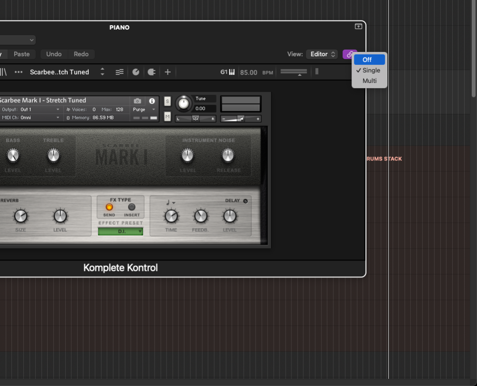Click the minus volume button

click(224, 119)
